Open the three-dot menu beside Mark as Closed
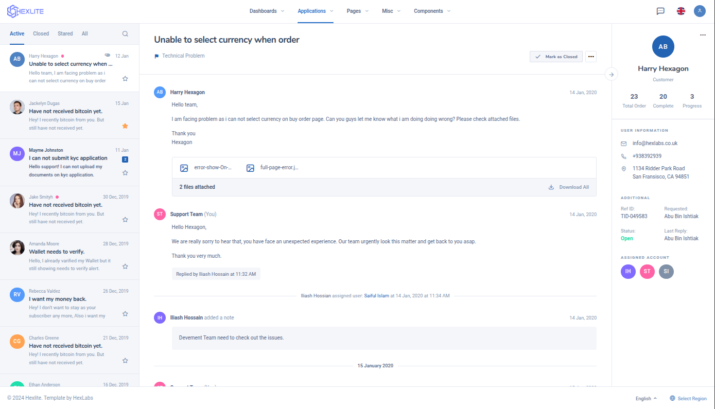 pos(591,57)
